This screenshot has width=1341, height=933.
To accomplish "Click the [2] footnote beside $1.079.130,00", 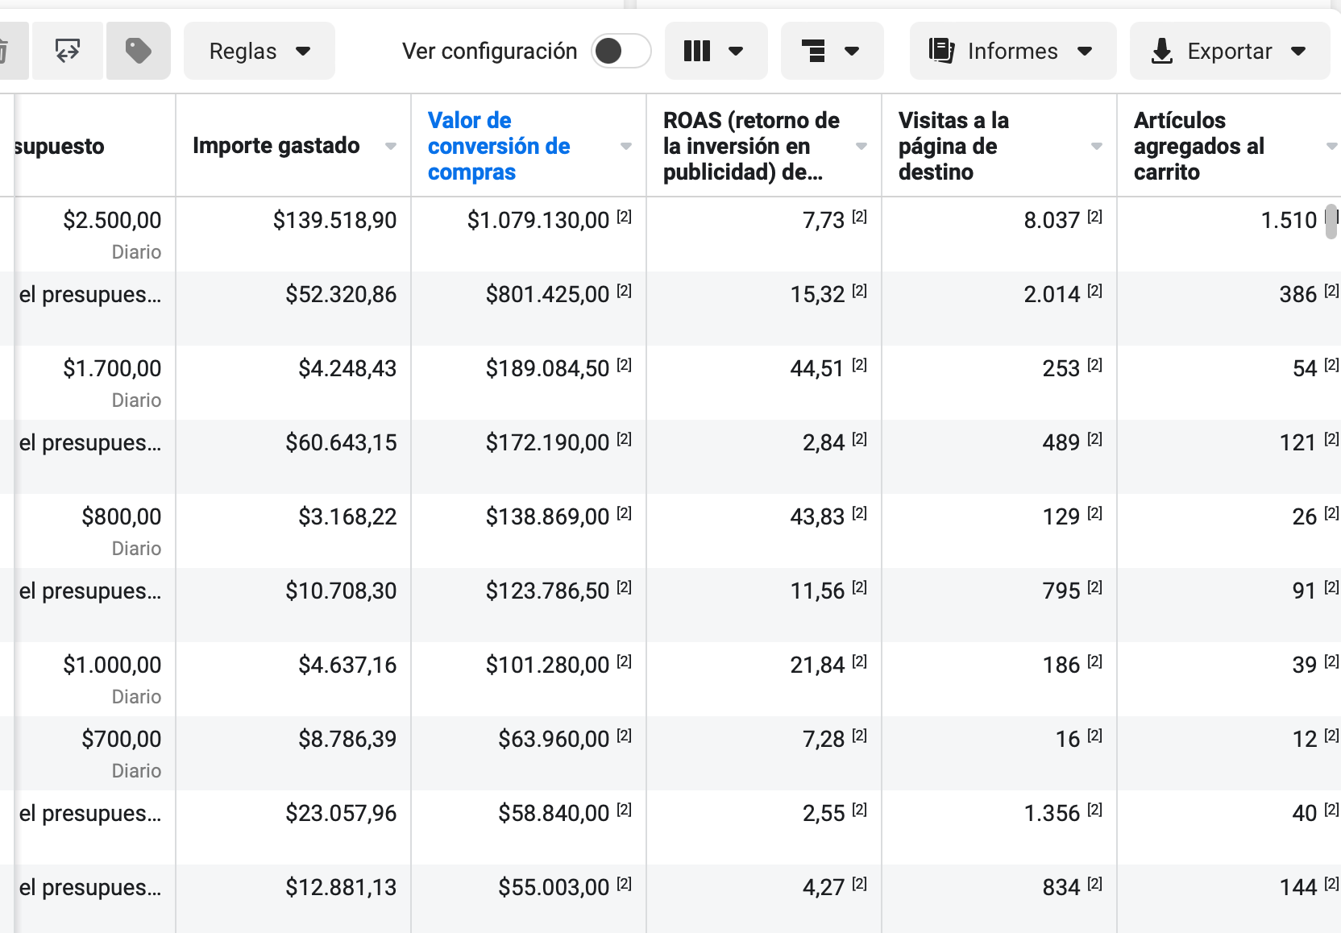I will (x=624, y=217).
